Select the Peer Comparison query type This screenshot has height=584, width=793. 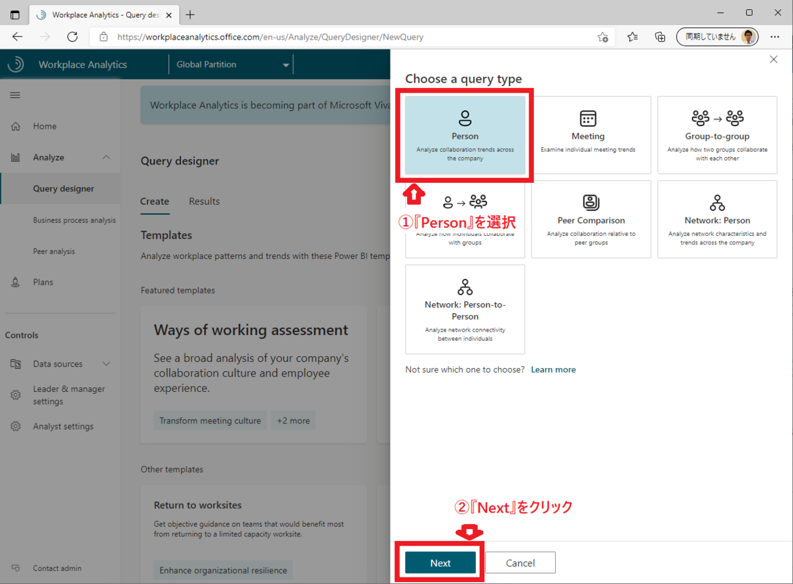[x=591, y=219]
